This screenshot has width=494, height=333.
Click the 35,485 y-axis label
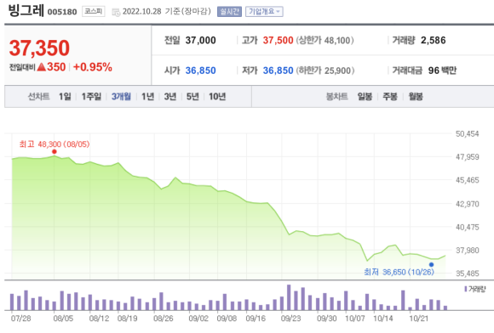click(468, 274)
